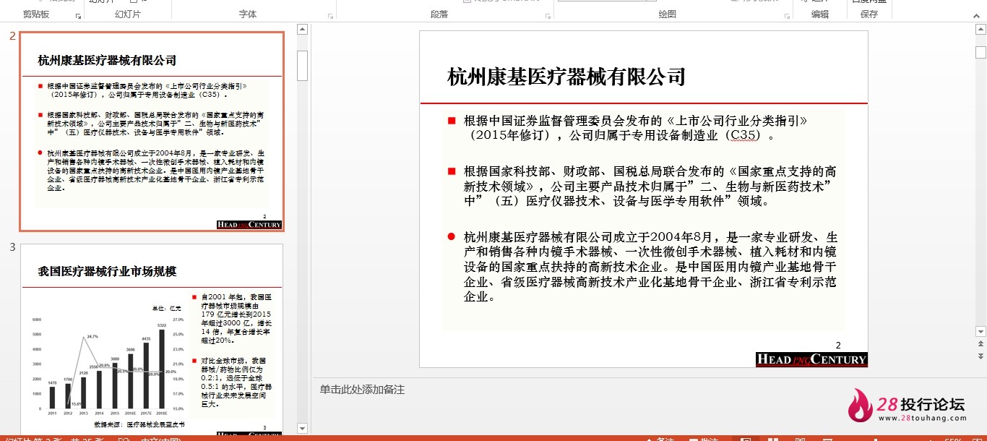Click the main slide view scroll-down arrow

[x=980, y=331]
